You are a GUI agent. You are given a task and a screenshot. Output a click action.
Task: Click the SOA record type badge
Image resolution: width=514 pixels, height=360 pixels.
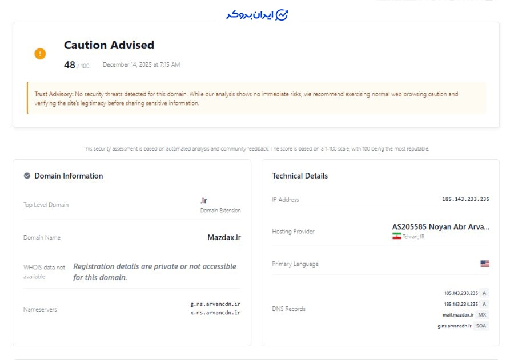point(481,326)
